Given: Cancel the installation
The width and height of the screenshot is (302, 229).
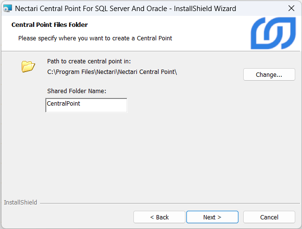Looking at the screenshot, I should pyautogui.click(x=269, y=217).
